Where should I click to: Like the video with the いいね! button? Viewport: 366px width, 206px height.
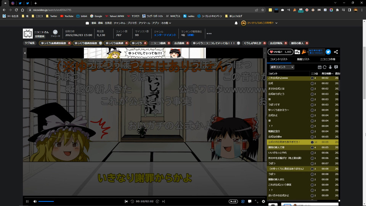pos(281,52)
